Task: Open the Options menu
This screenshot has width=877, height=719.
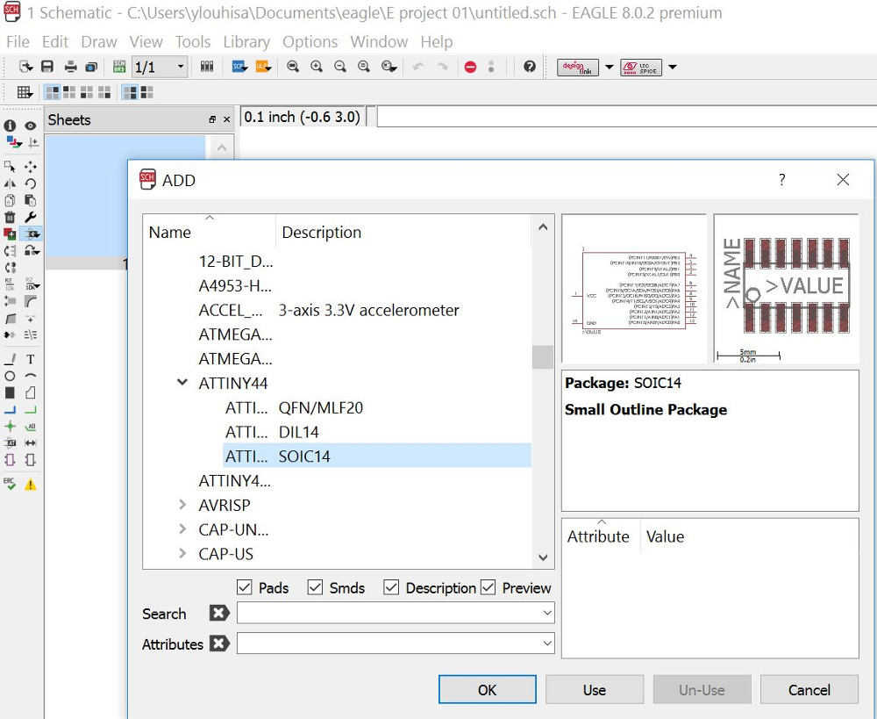Action: point(310,42)
